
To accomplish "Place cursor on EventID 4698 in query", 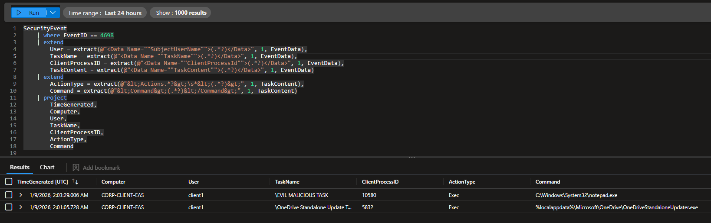I will (x=107, y=36).
